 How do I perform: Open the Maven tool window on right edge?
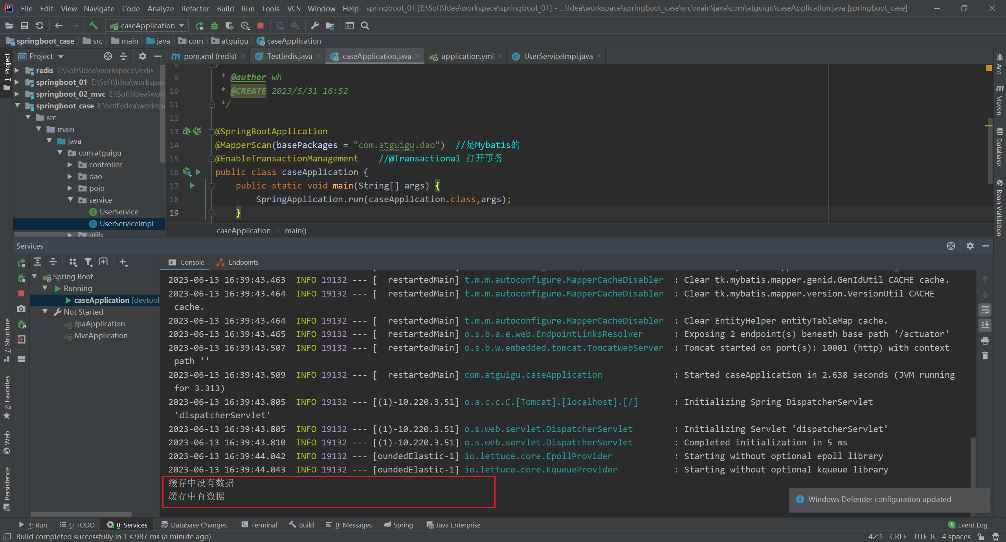1000,100
